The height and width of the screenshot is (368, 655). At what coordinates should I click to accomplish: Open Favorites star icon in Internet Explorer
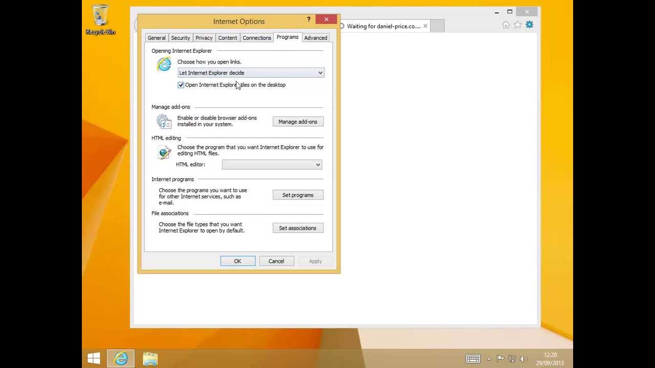coord(517,25)
